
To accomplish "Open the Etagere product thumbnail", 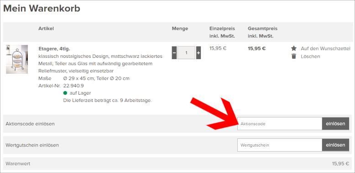I will [x=17, y=59].
